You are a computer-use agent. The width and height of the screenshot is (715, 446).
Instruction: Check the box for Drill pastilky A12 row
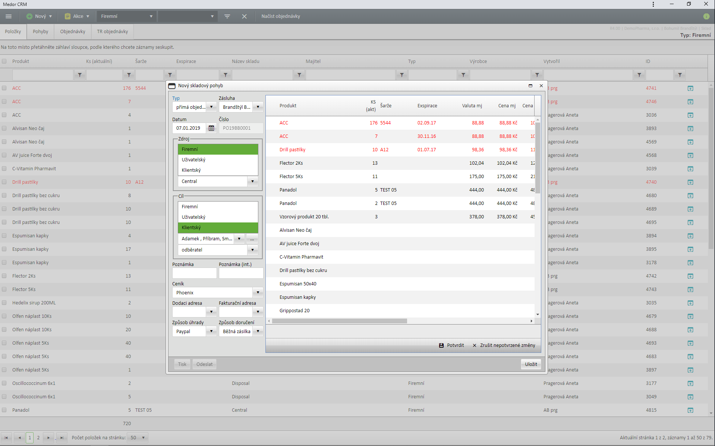pos(4,182)
